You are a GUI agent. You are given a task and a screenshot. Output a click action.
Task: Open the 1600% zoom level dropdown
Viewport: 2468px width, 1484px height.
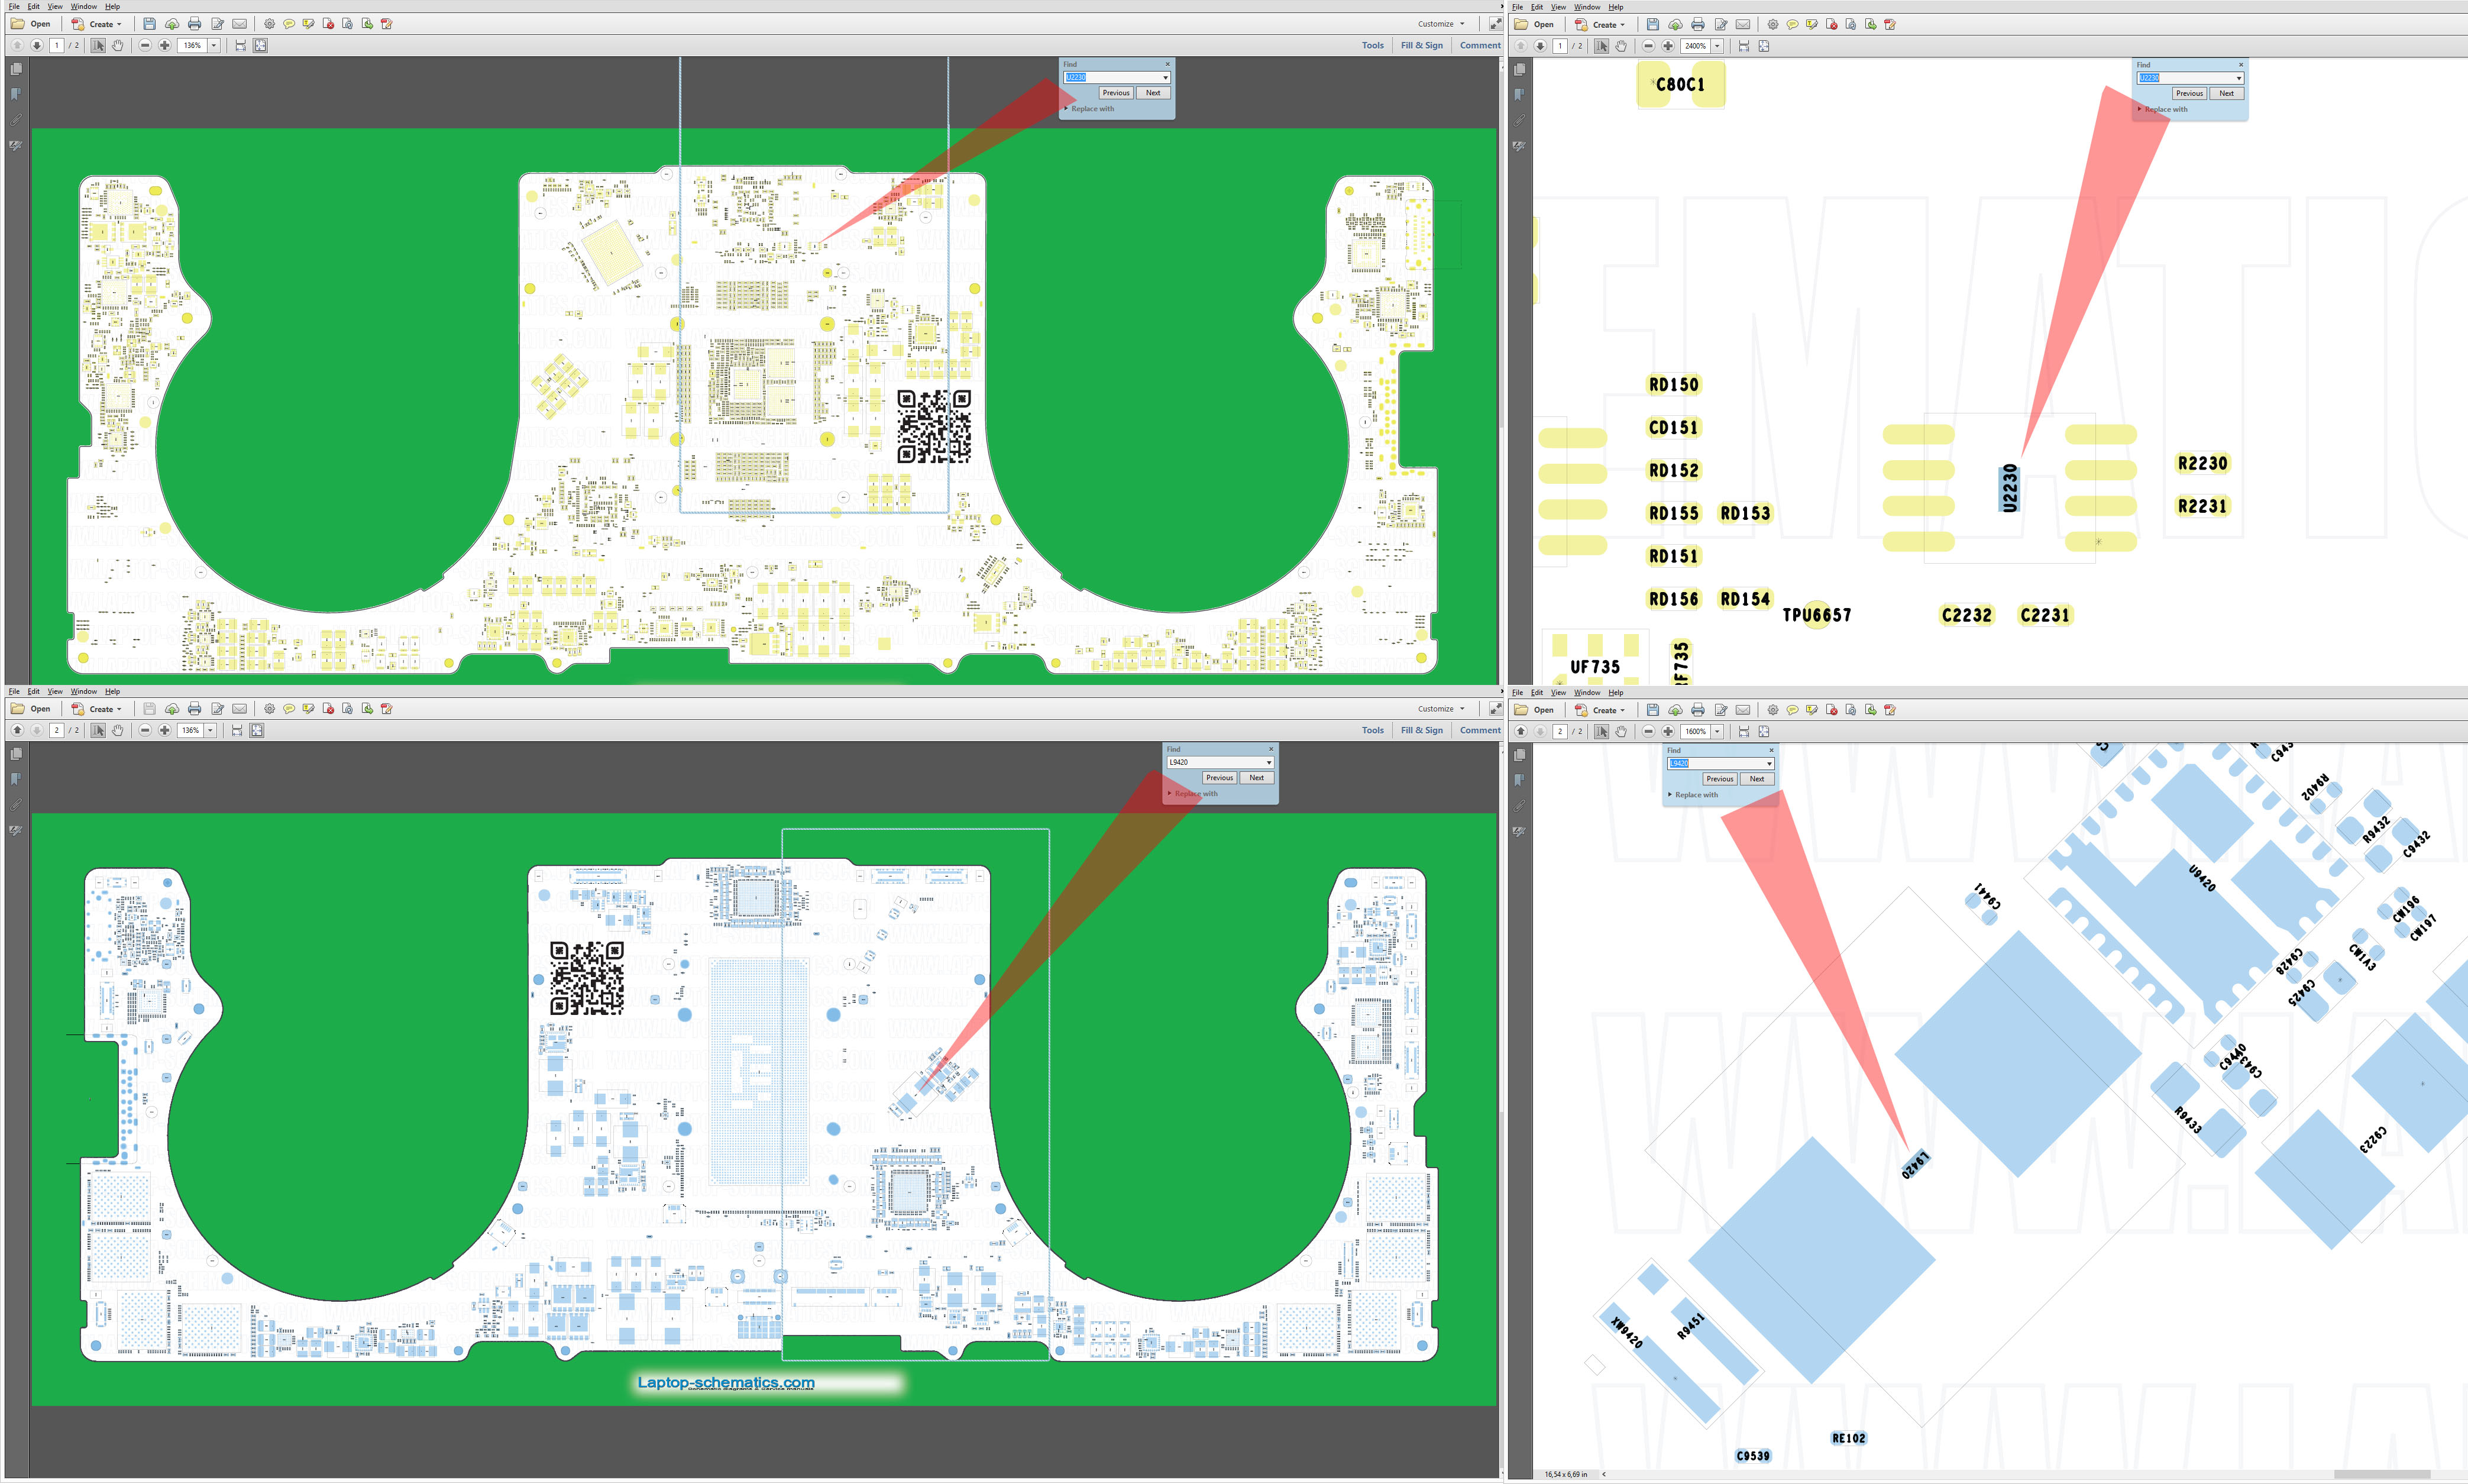[1717, 732]
